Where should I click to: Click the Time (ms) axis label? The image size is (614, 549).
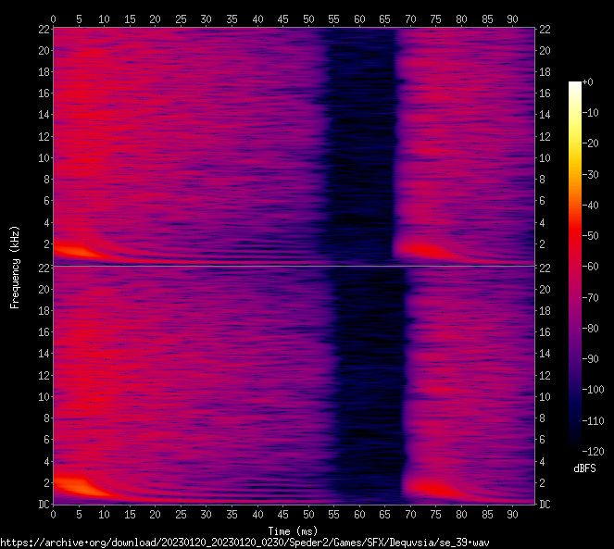coord(293,530)
